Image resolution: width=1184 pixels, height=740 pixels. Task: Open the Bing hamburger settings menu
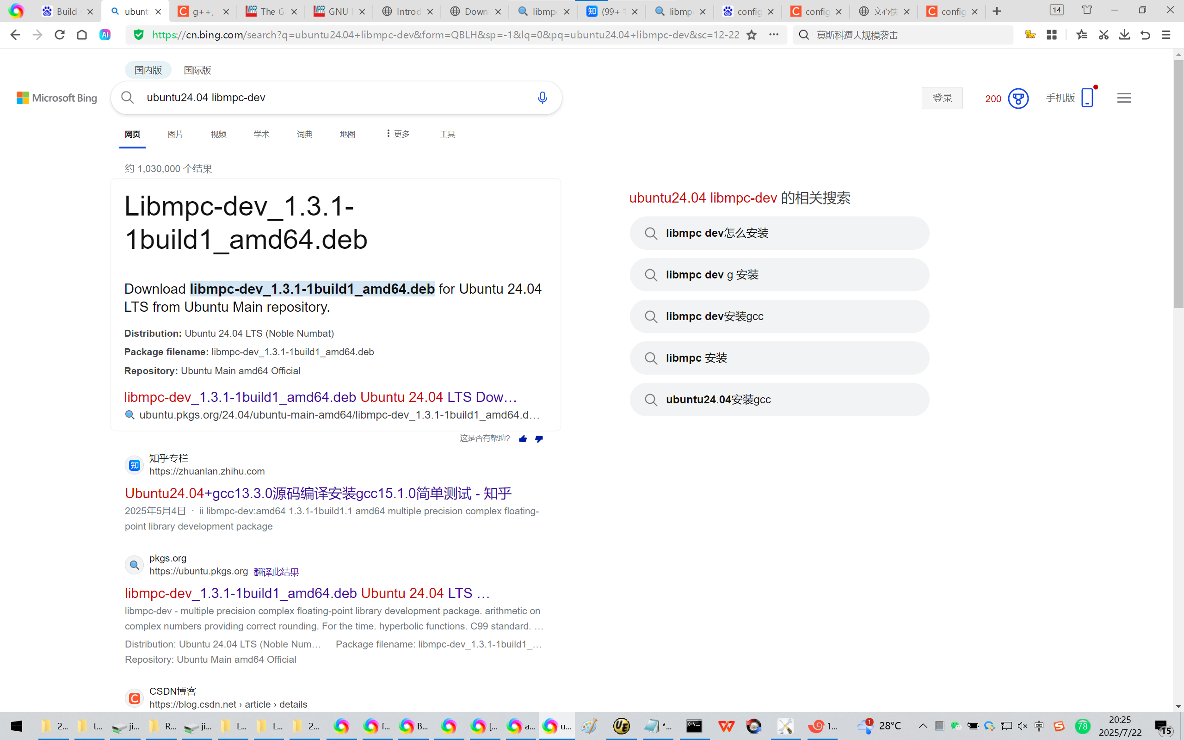coord(1124,98)
